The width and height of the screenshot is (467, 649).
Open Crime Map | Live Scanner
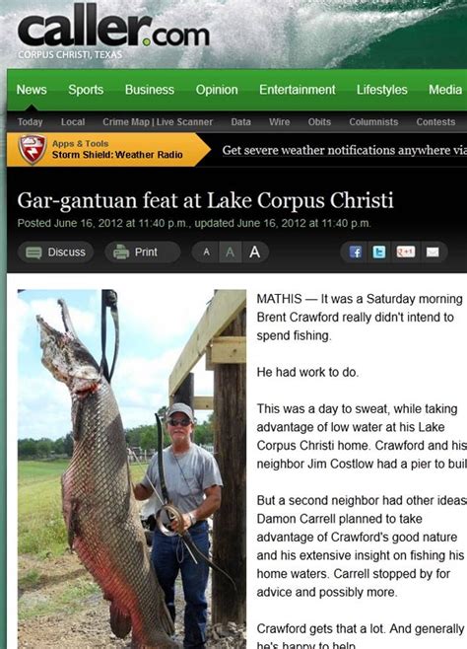[x=158, y=122]
